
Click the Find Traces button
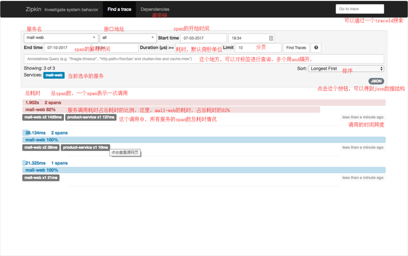296,48
